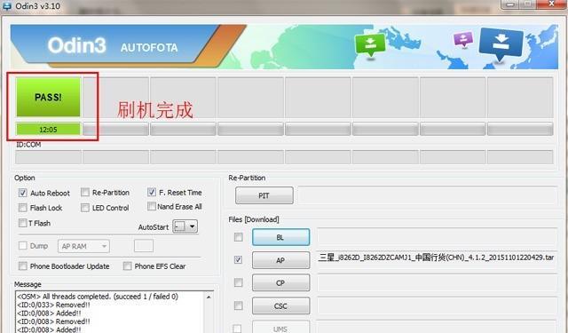568x333 pixels.
Task: Click the empty CP file path field
Action: click(x=437, y=283)
